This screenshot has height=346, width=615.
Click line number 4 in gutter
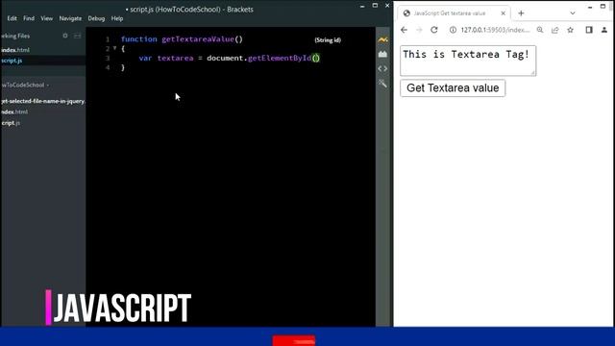108,67
